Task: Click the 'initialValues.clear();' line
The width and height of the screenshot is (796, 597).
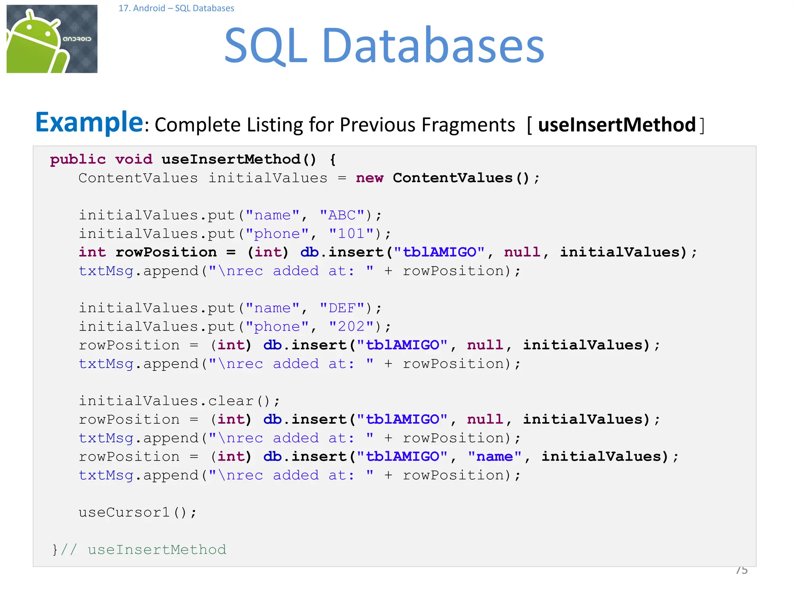Action: 179,401
